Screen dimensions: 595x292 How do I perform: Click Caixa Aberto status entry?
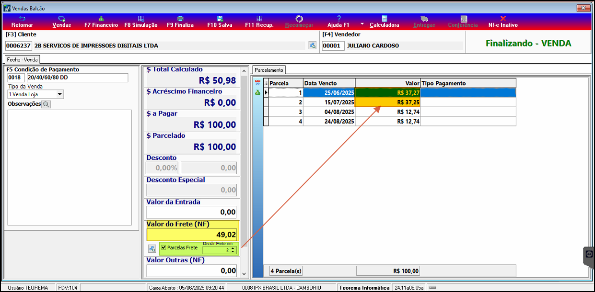point(186,288)
